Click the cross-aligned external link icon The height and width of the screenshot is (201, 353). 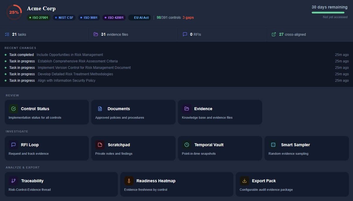tap(274, 34)
